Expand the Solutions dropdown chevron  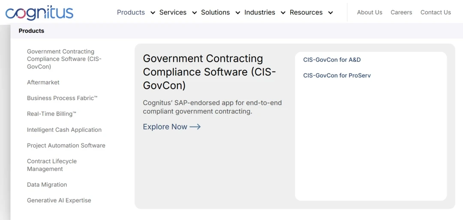pos(238,13)
